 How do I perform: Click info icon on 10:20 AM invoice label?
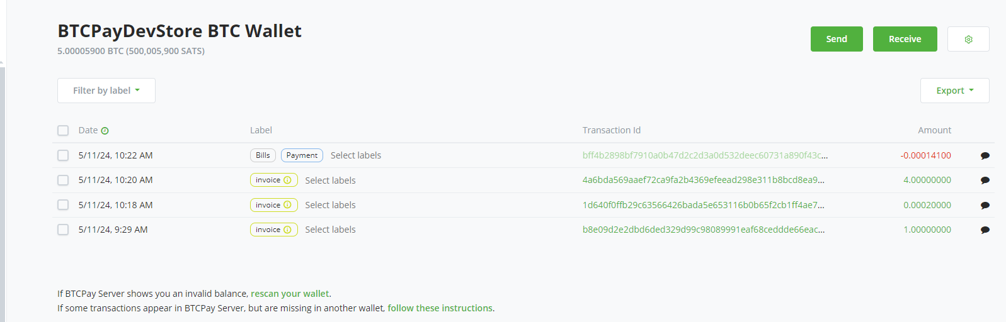(x=287, y=180)
